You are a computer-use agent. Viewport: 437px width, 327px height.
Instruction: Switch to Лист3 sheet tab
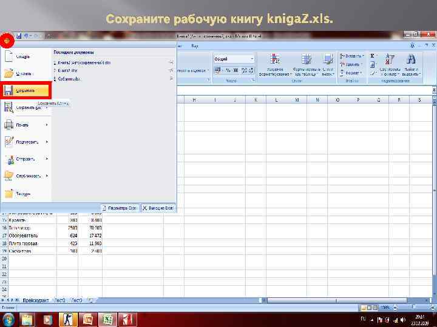tap(76, 300)
